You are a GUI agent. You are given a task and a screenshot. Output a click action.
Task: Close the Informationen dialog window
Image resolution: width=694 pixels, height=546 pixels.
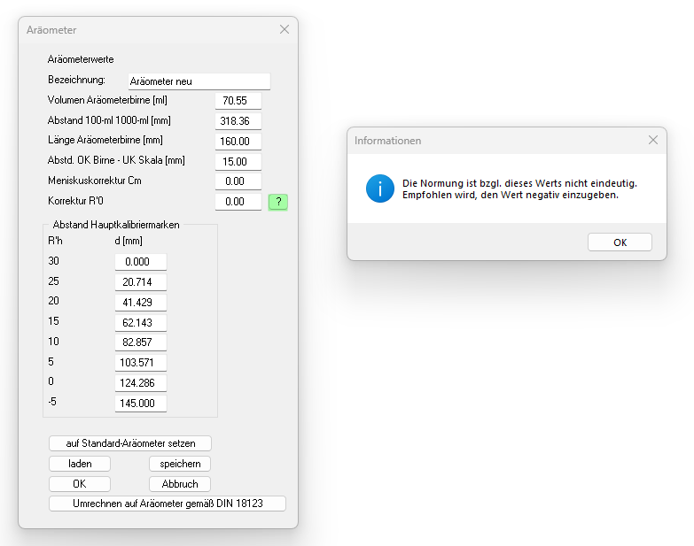tap(653, 140)
